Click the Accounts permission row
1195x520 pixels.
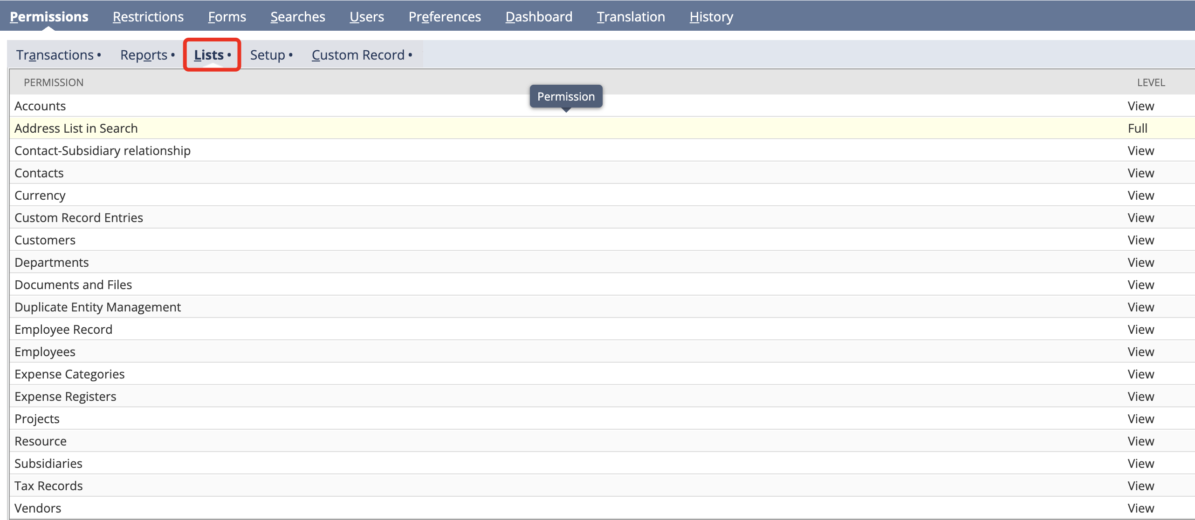[40, 106]
